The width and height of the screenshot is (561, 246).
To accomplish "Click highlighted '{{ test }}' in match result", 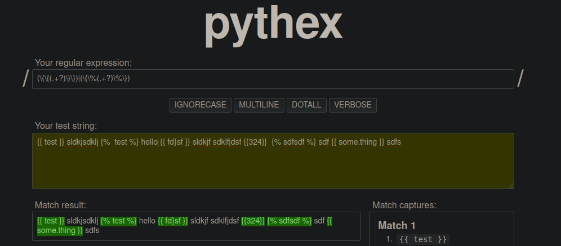I will pyautogui.click(x=51, y=221).
